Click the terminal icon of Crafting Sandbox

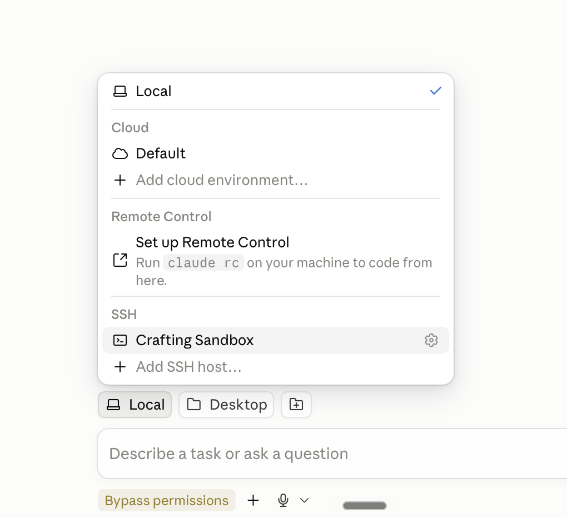(x=120, y=340)
